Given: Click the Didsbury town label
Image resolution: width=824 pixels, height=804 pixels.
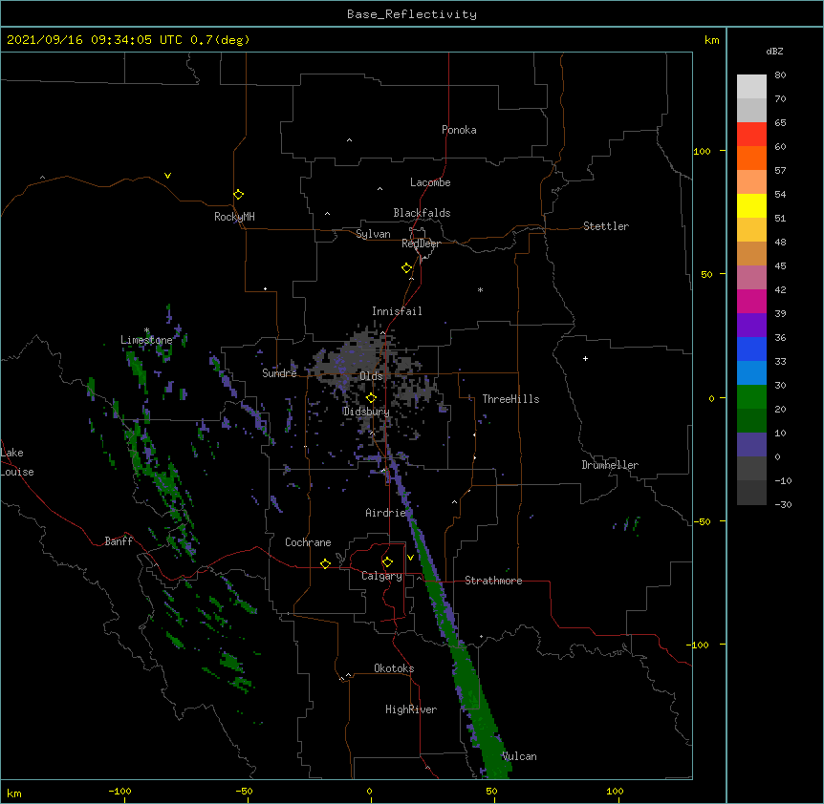Looking at the screenshot, I should coord(366,412).
